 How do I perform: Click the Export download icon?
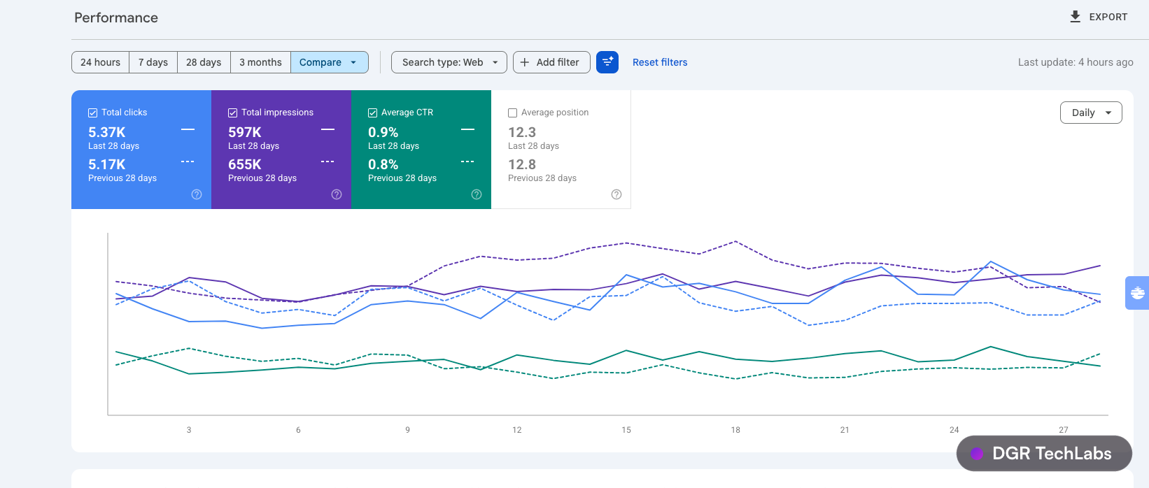[x=1076, y=17]
